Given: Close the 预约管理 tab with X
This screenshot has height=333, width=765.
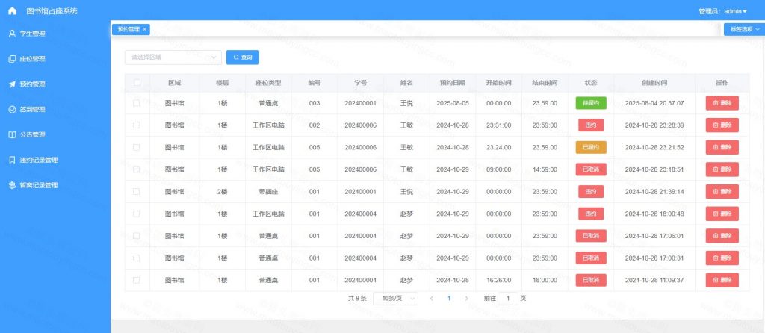Looking at the screenshot, I should coord(144,29).
